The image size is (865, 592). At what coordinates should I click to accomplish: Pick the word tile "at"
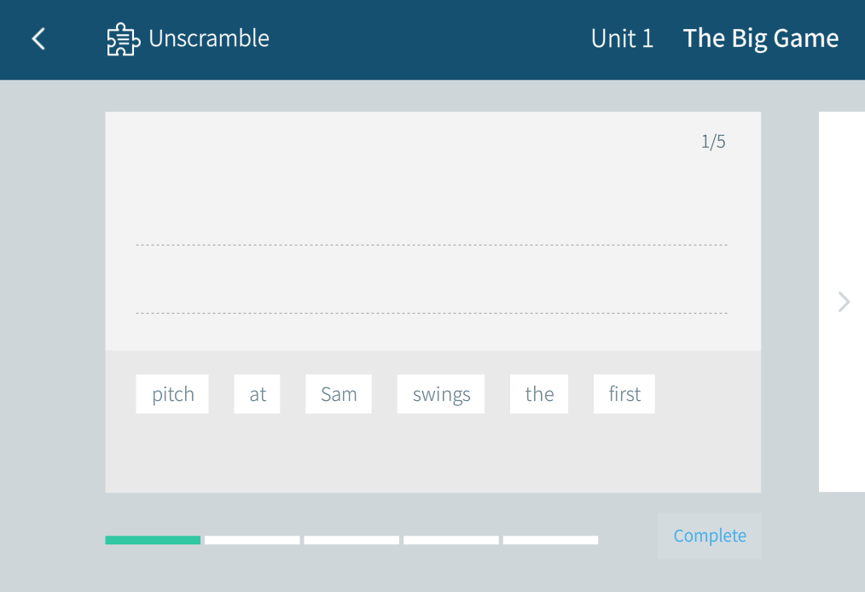coord(258,394)
